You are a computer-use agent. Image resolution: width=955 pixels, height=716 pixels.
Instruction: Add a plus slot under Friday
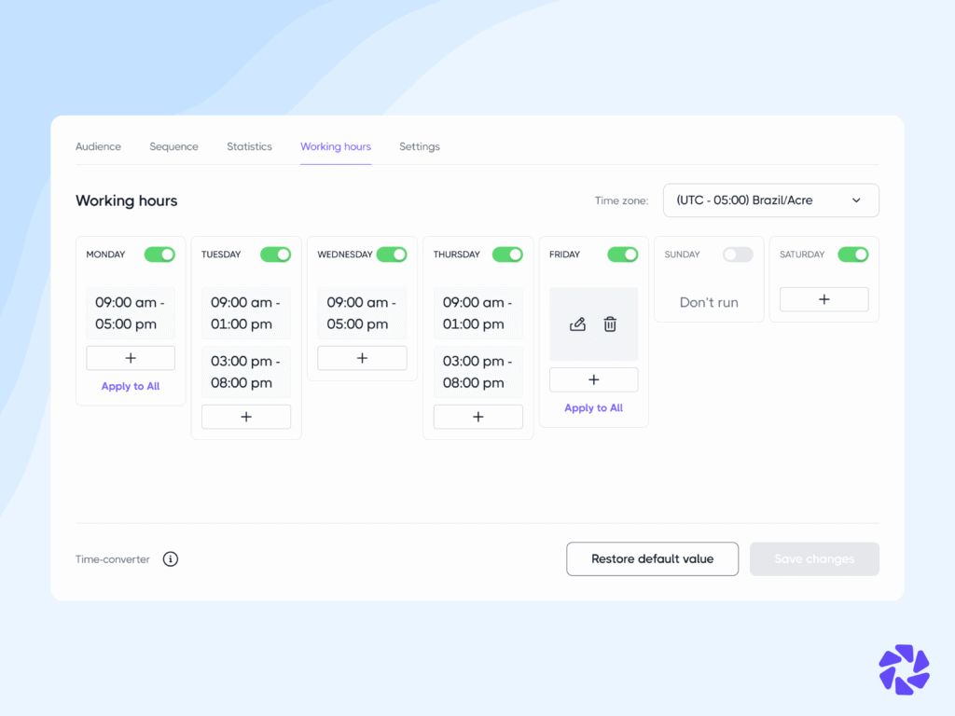click(x=593, y=379)
